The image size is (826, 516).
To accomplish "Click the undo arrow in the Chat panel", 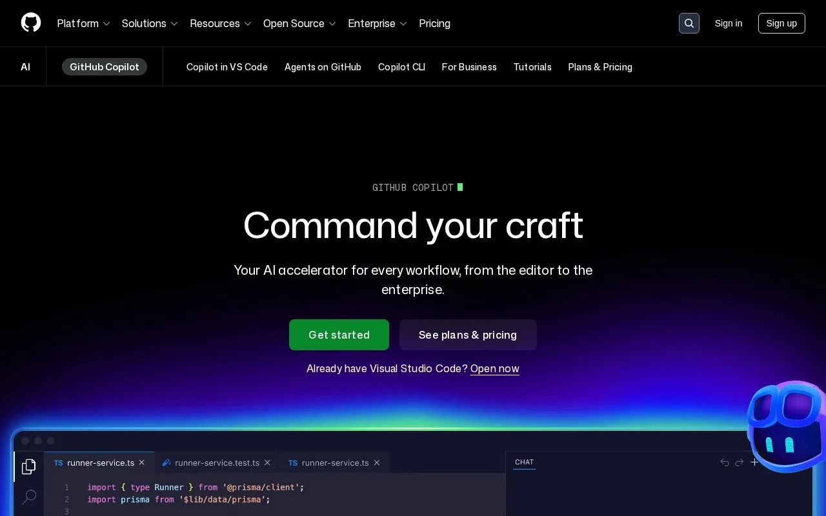I will 725,462.
